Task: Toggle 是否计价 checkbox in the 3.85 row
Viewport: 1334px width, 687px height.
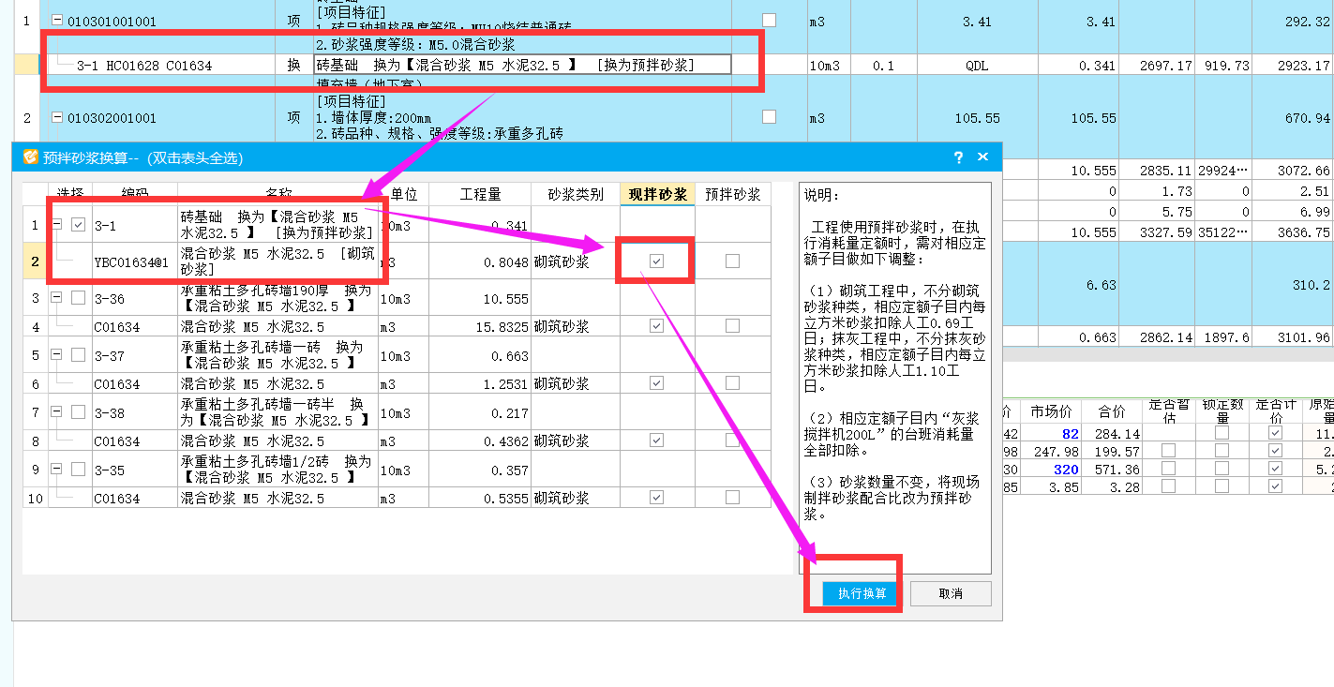Action: pyautogui.click(x=1275, y=486)
